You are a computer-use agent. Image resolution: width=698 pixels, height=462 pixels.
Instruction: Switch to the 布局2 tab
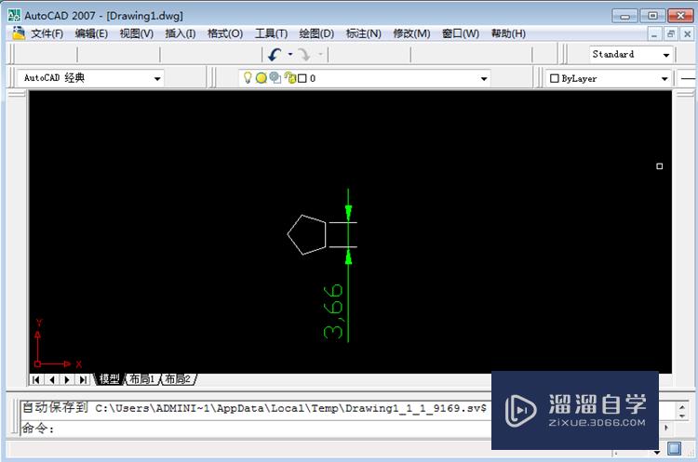178,379
